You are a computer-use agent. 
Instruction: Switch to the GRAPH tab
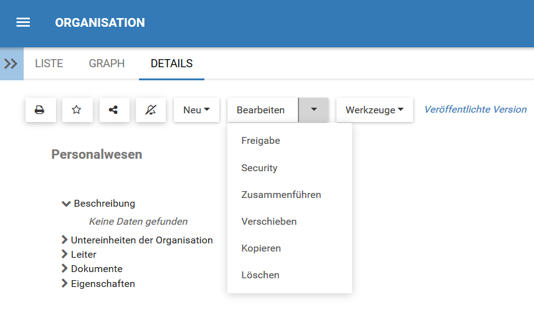point(107,63)
